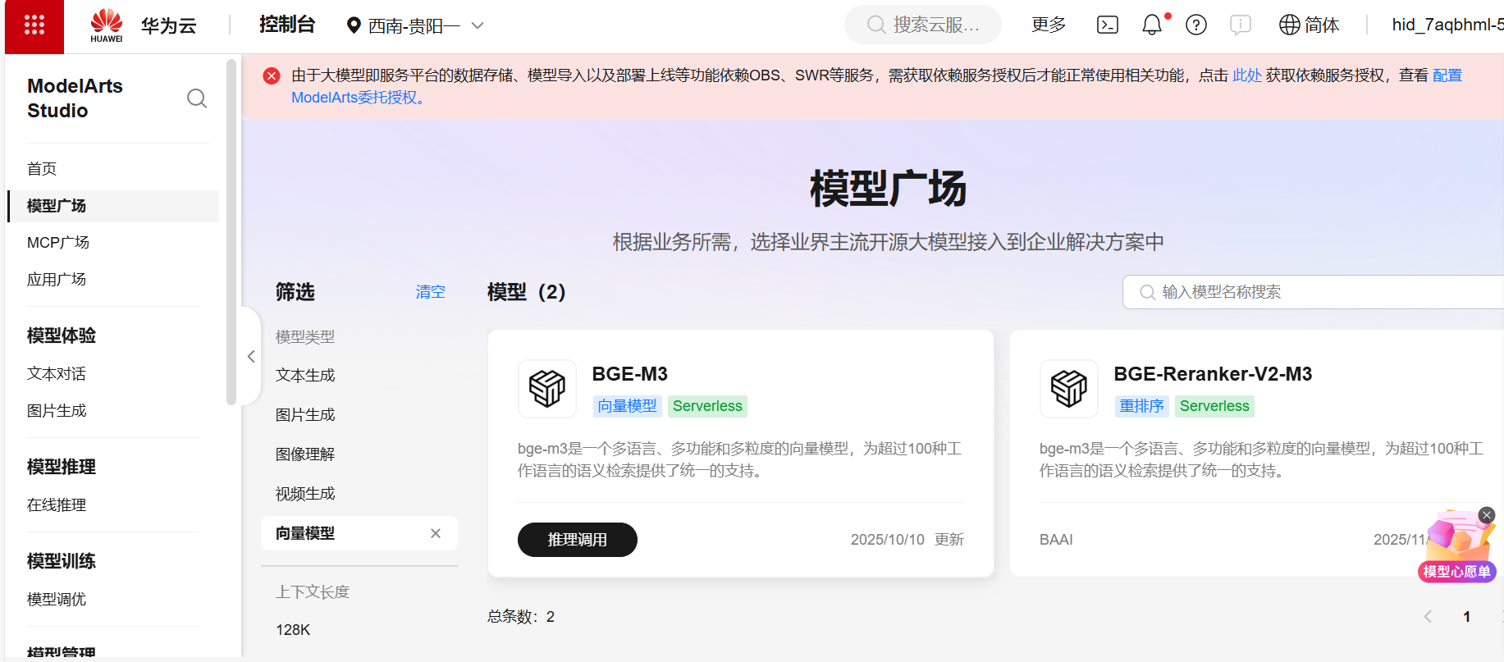Image resolution: width=1504 pixels, height=662 pixels.
Task: Click the BGE-Reranker-V2-M3 model icon
Action: click(1069, 389)
